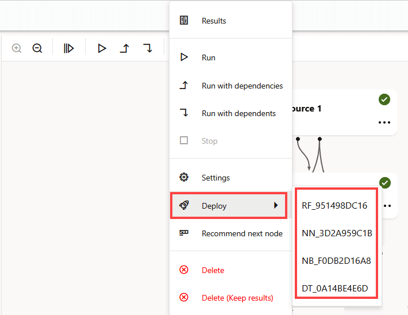408x315 pixels.
Task: Click the Deploy submenu arrow
Action: [276, 205]
